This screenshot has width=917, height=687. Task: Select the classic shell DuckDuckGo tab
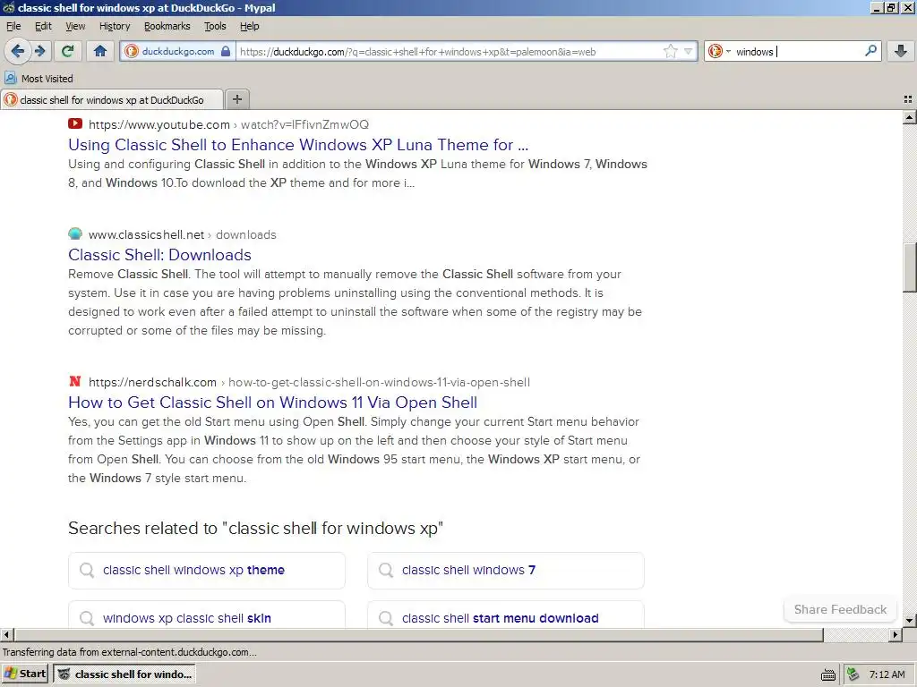(x=112, y=100)
